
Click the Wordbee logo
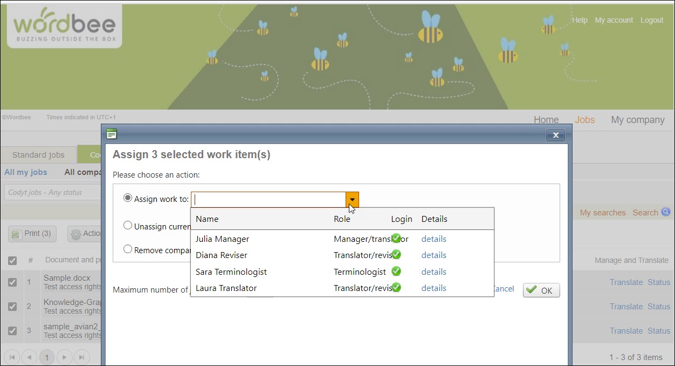[x=64, y=26]
